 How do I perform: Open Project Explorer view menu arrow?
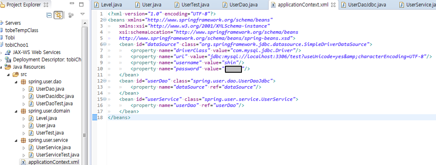point(82,14)
